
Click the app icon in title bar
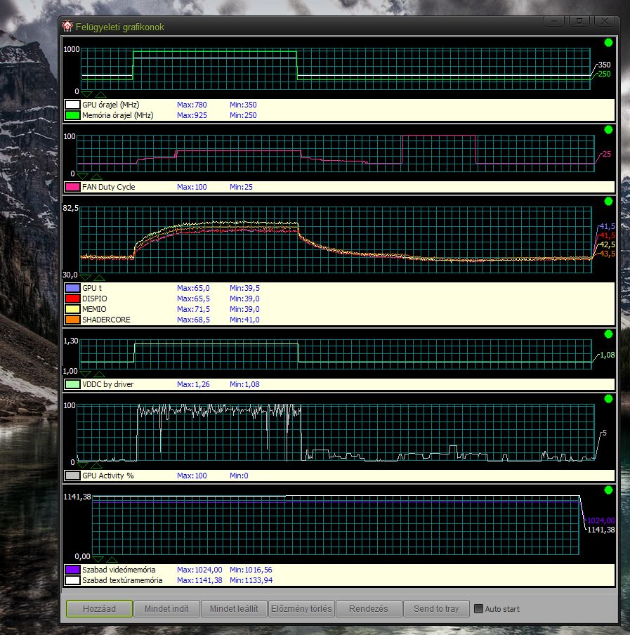pyautogui.click(x=67, y=26)
